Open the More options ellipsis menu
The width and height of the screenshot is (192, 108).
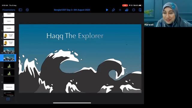tap(133, 10)
